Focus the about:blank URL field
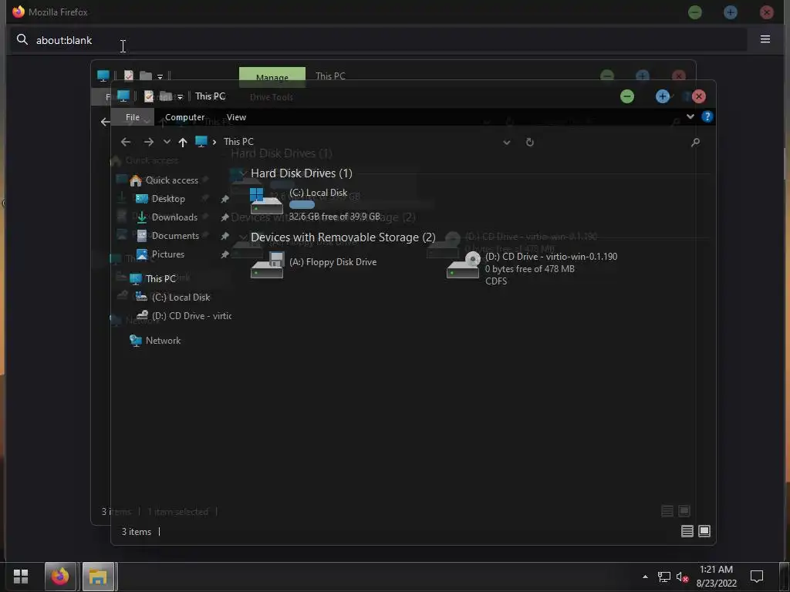This screenshot has width=790, height=592. click(x=378, y=40)
